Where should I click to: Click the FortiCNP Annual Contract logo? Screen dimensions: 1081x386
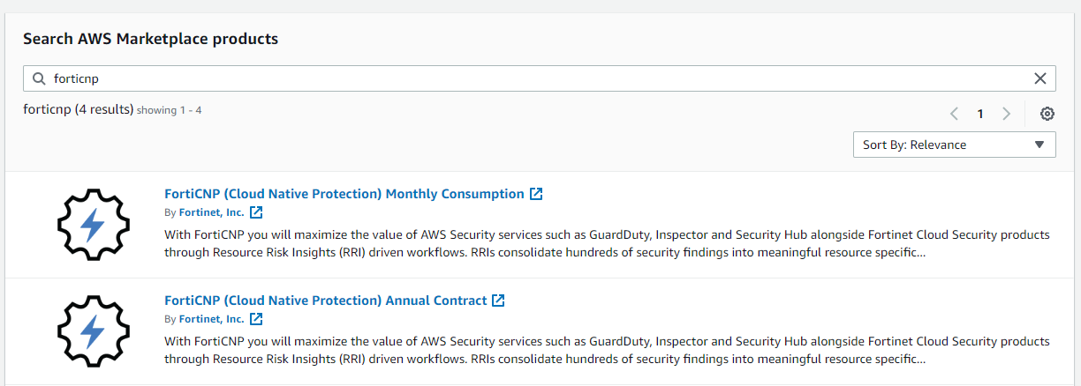coord(93,331)
